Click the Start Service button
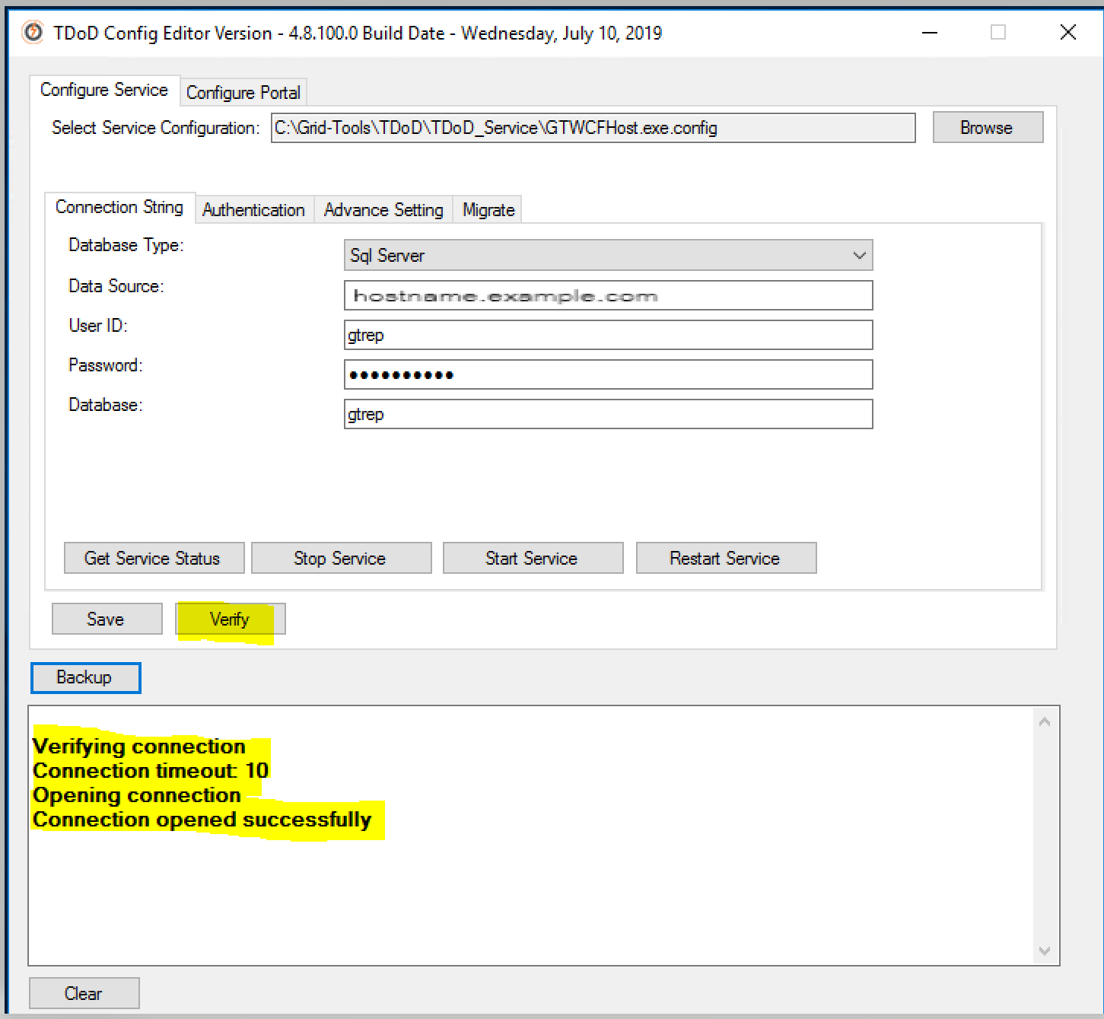 coord(532,559)
